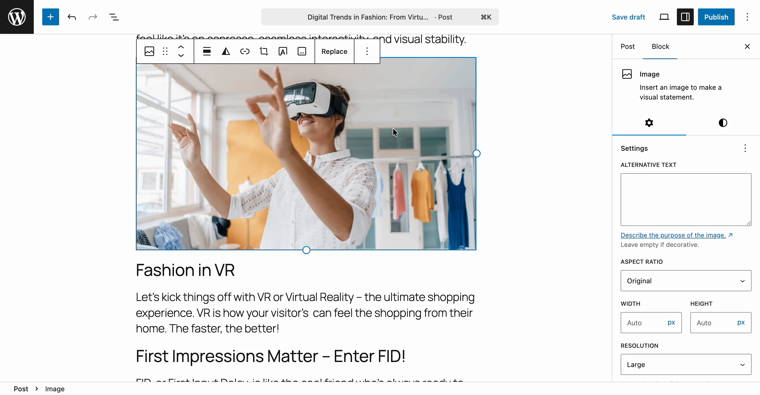
Task: Select Post in the bottom breadcrumb
Action: point(21,389)
